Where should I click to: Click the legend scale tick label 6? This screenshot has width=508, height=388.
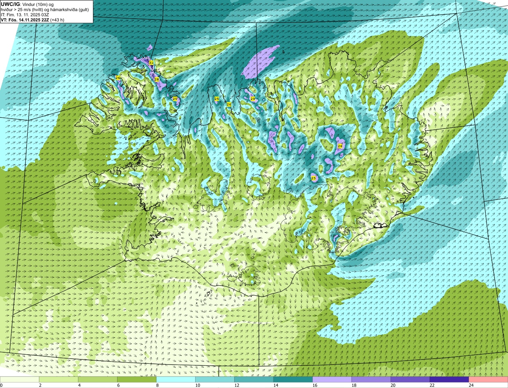117,385
